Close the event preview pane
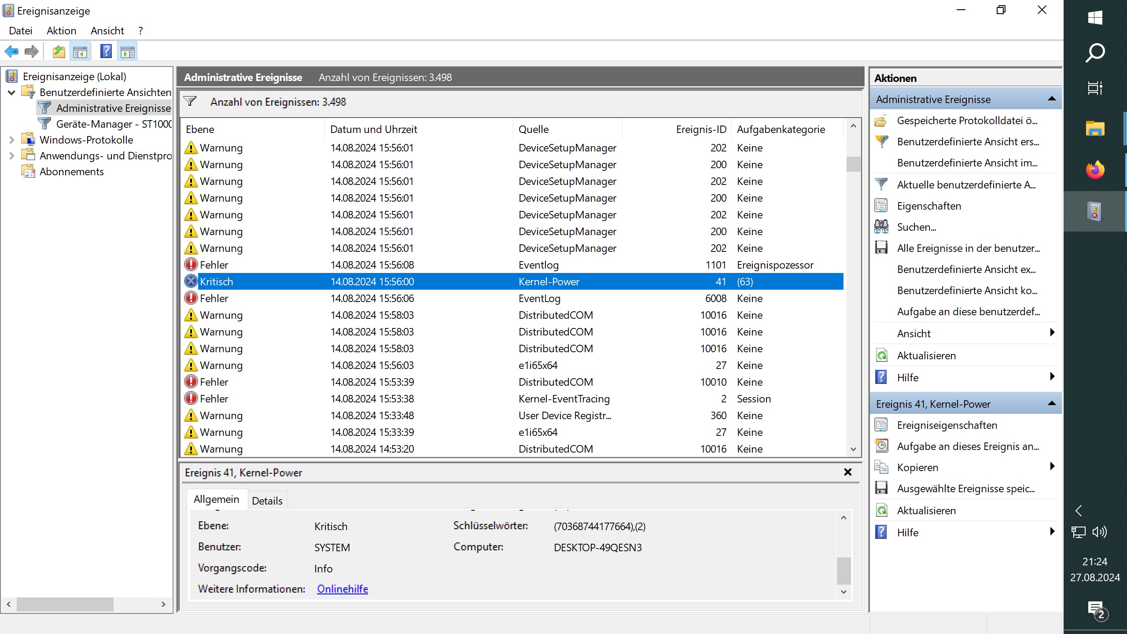The width and height of the screenshot is (1127, 634). point(847,472)
